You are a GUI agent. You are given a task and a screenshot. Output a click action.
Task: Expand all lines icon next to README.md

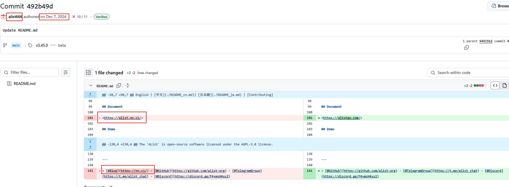(128, 85)
